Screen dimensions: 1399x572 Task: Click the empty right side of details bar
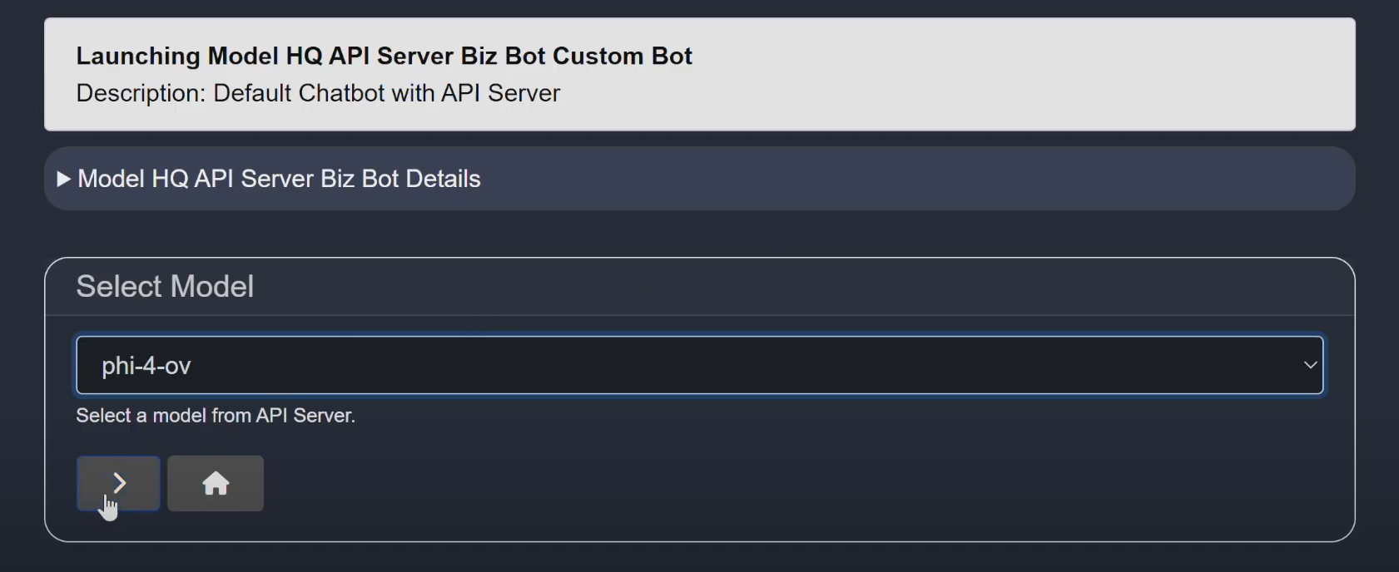(999, 179)
